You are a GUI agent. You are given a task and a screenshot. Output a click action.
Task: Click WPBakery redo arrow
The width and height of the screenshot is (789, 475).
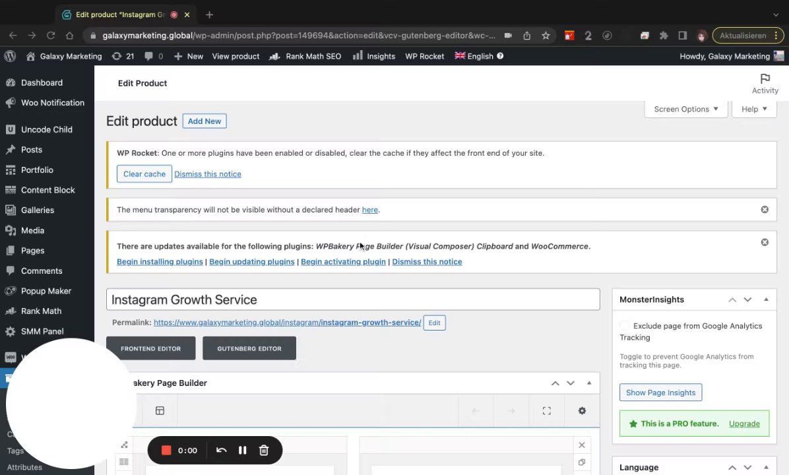tap(511, 410)
